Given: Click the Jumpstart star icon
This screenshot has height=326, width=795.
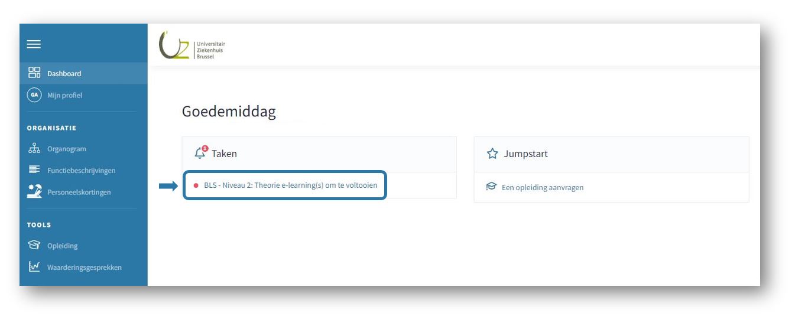Looking at the screenshot, I should tap(492, 154).
